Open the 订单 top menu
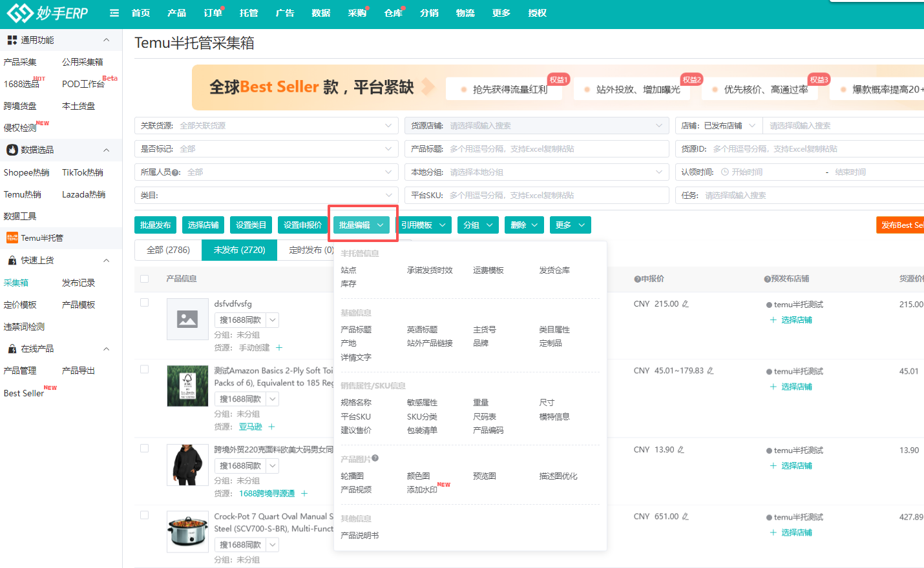 tap(213, 13)
